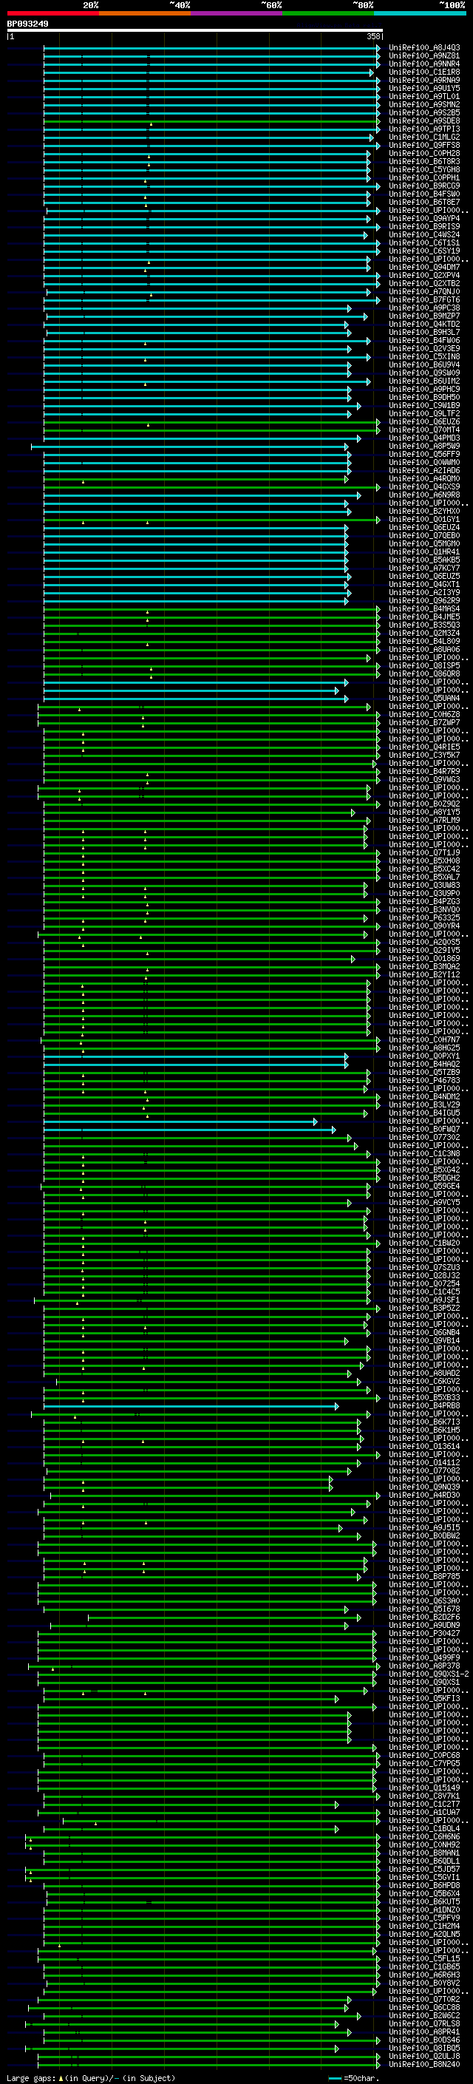Image resolution: width=473 pixels, height=2084 pixels.
Task: Select hit label UniRef100_A9NNR4
Action: coord(424,64)
